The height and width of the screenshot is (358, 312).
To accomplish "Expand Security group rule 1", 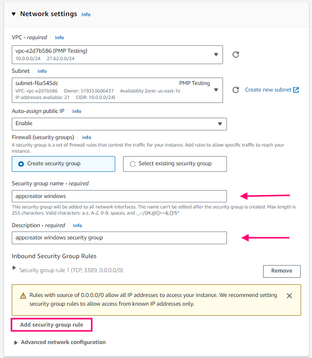I will pyautogui.click(x=14, y=268).
